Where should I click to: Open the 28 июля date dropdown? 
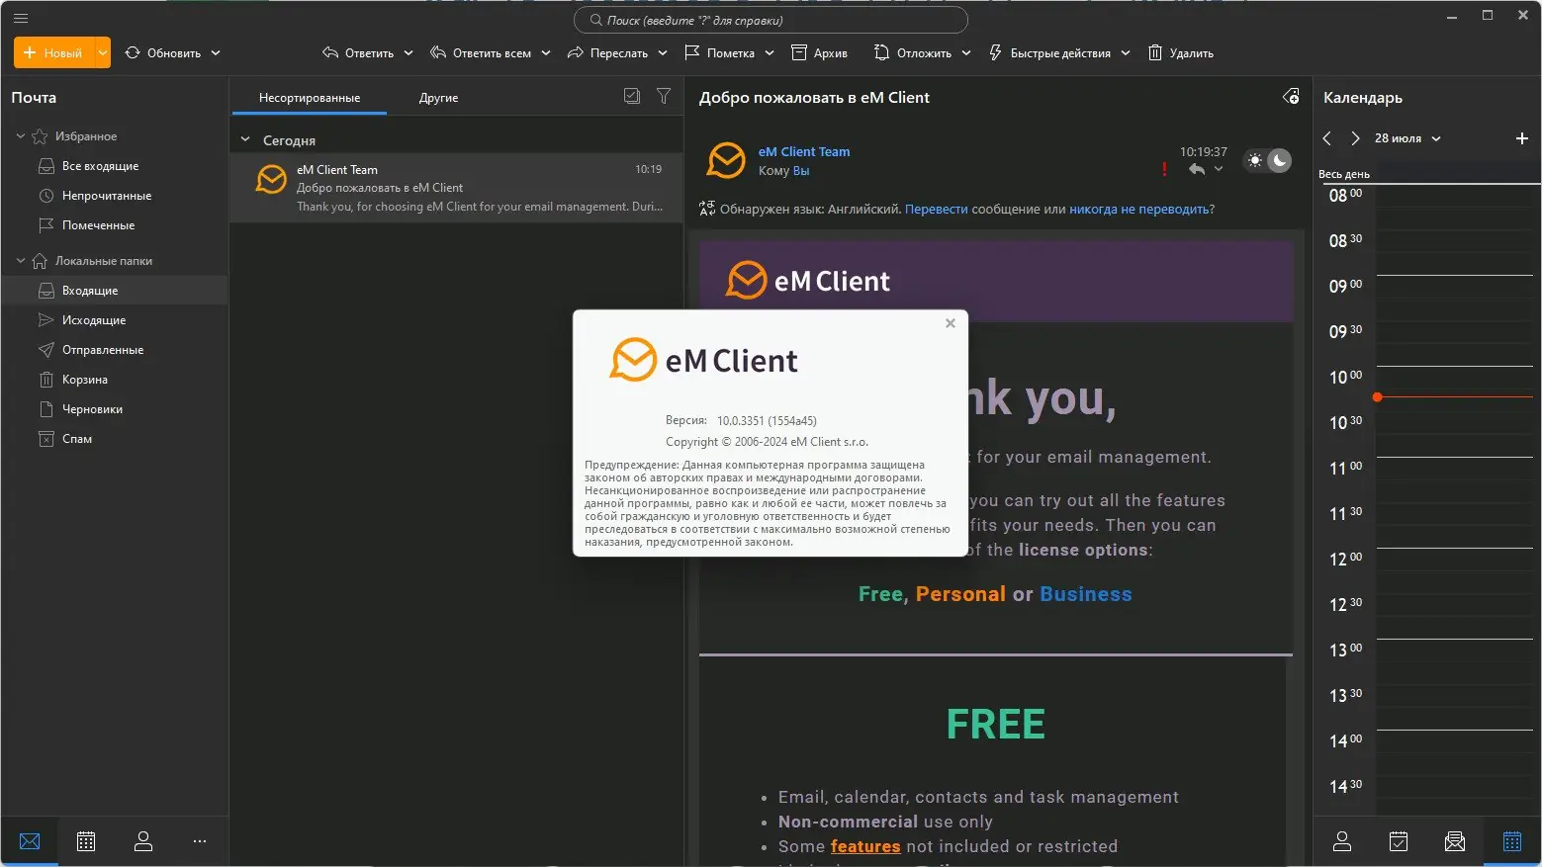click(1407, 138)
